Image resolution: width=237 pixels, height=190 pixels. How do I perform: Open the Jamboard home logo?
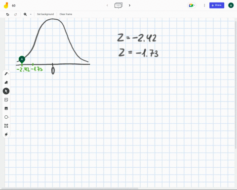[x=6, y=5]
